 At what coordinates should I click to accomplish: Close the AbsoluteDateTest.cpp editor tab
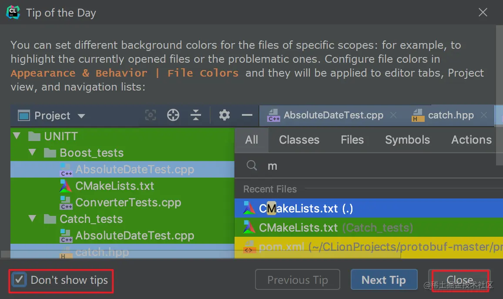pos(393,115)
